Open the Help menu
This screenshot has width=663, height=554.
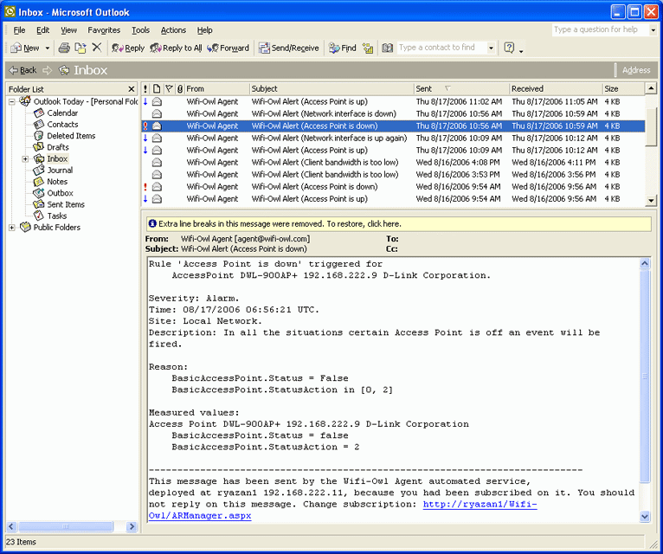204,30
